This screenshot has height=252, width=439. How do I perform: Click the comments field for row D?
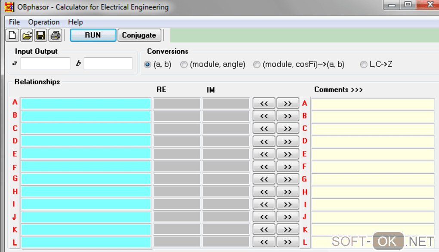[373, 141]
